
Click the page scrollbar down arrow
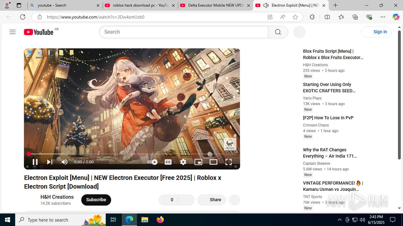coord(399,208)
